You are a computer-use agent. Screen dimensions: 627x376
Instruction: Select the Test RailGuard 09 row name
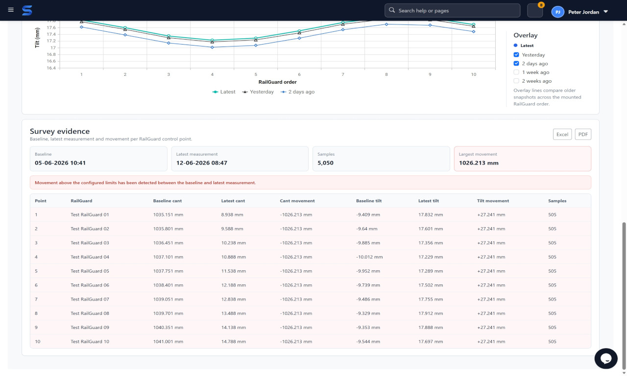[90, 328]
